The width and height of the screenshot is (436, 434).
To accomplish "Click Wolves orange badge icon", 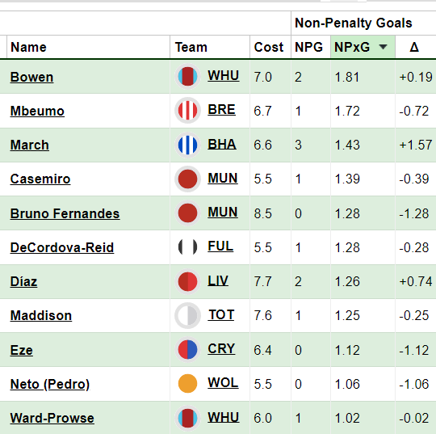I will [187, 384].
